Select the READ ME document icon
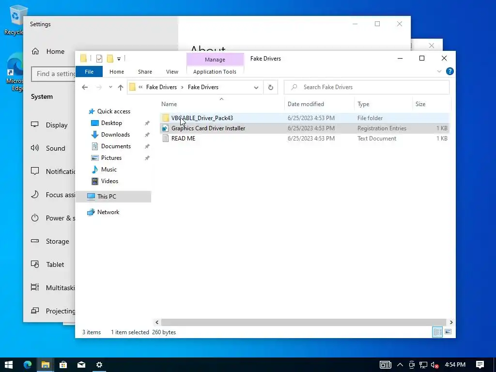 [165, 138]
